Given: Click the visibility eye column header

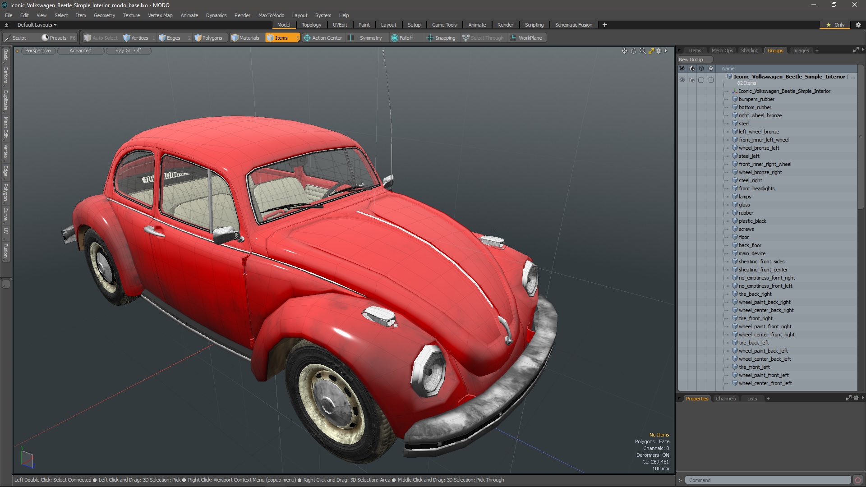Looking at the screenshot, I should tap(682, 69).
